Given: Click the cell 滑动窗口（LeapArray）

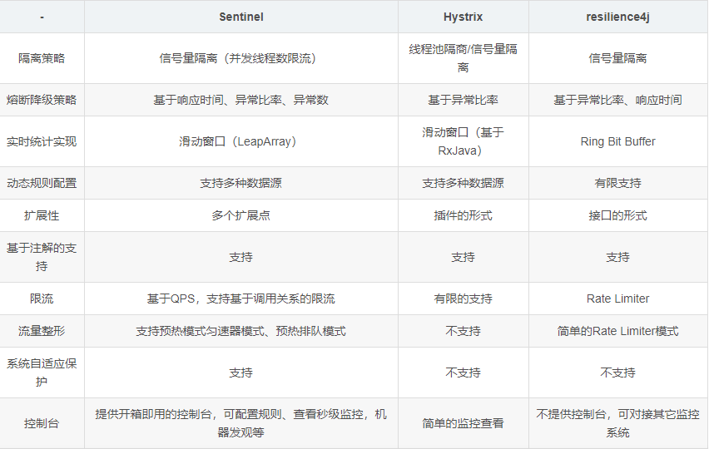Looking at the screenshot, I should 241,141.
